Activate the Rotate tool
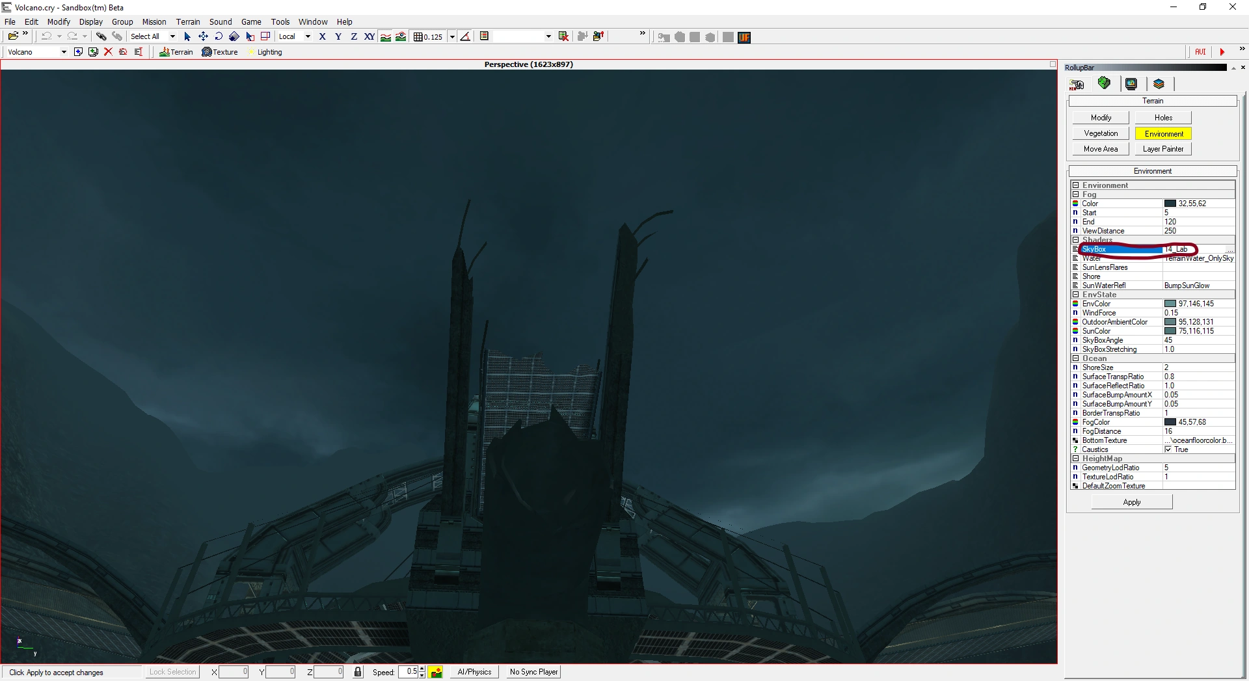Screen dimensions: 1249x681 [x=219, y=36]
